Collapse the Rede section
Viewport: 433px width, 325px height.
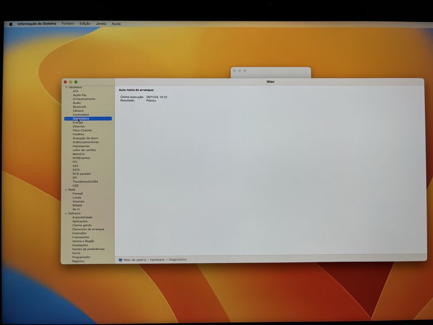tap(66, 190)
